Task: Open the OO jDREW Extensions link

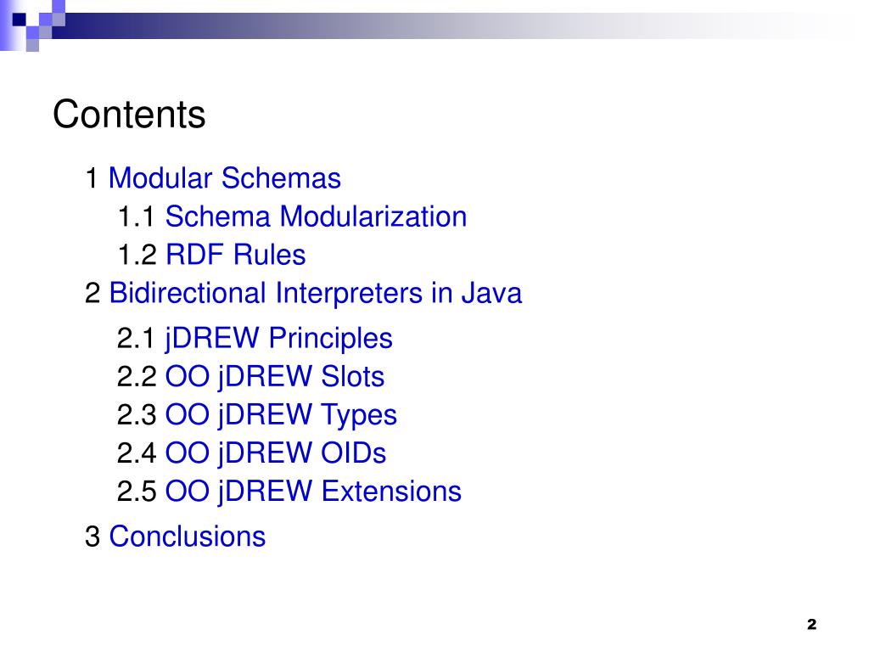Action: 313,492
